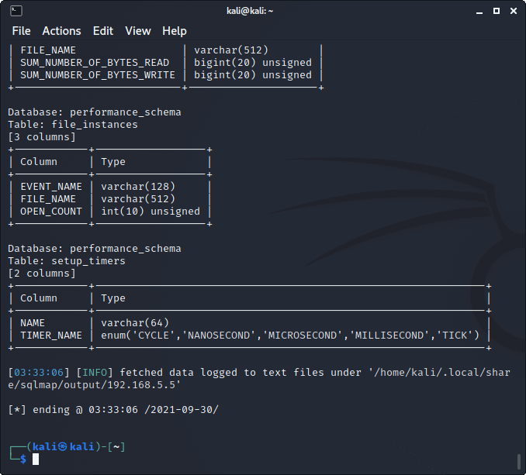Click the [INFO] log tag
This screenshot has width=526, height=475.
[95, 373]
